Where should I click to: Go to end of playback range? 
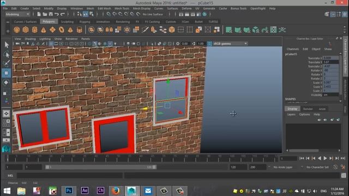click(343, 158)
